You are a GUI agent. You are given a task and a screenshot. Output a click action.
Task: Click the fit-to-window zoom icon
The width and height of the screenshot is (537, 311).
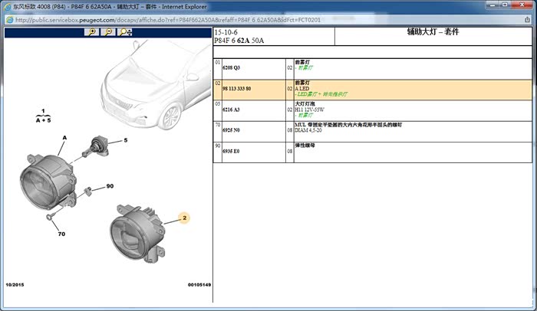125,32
